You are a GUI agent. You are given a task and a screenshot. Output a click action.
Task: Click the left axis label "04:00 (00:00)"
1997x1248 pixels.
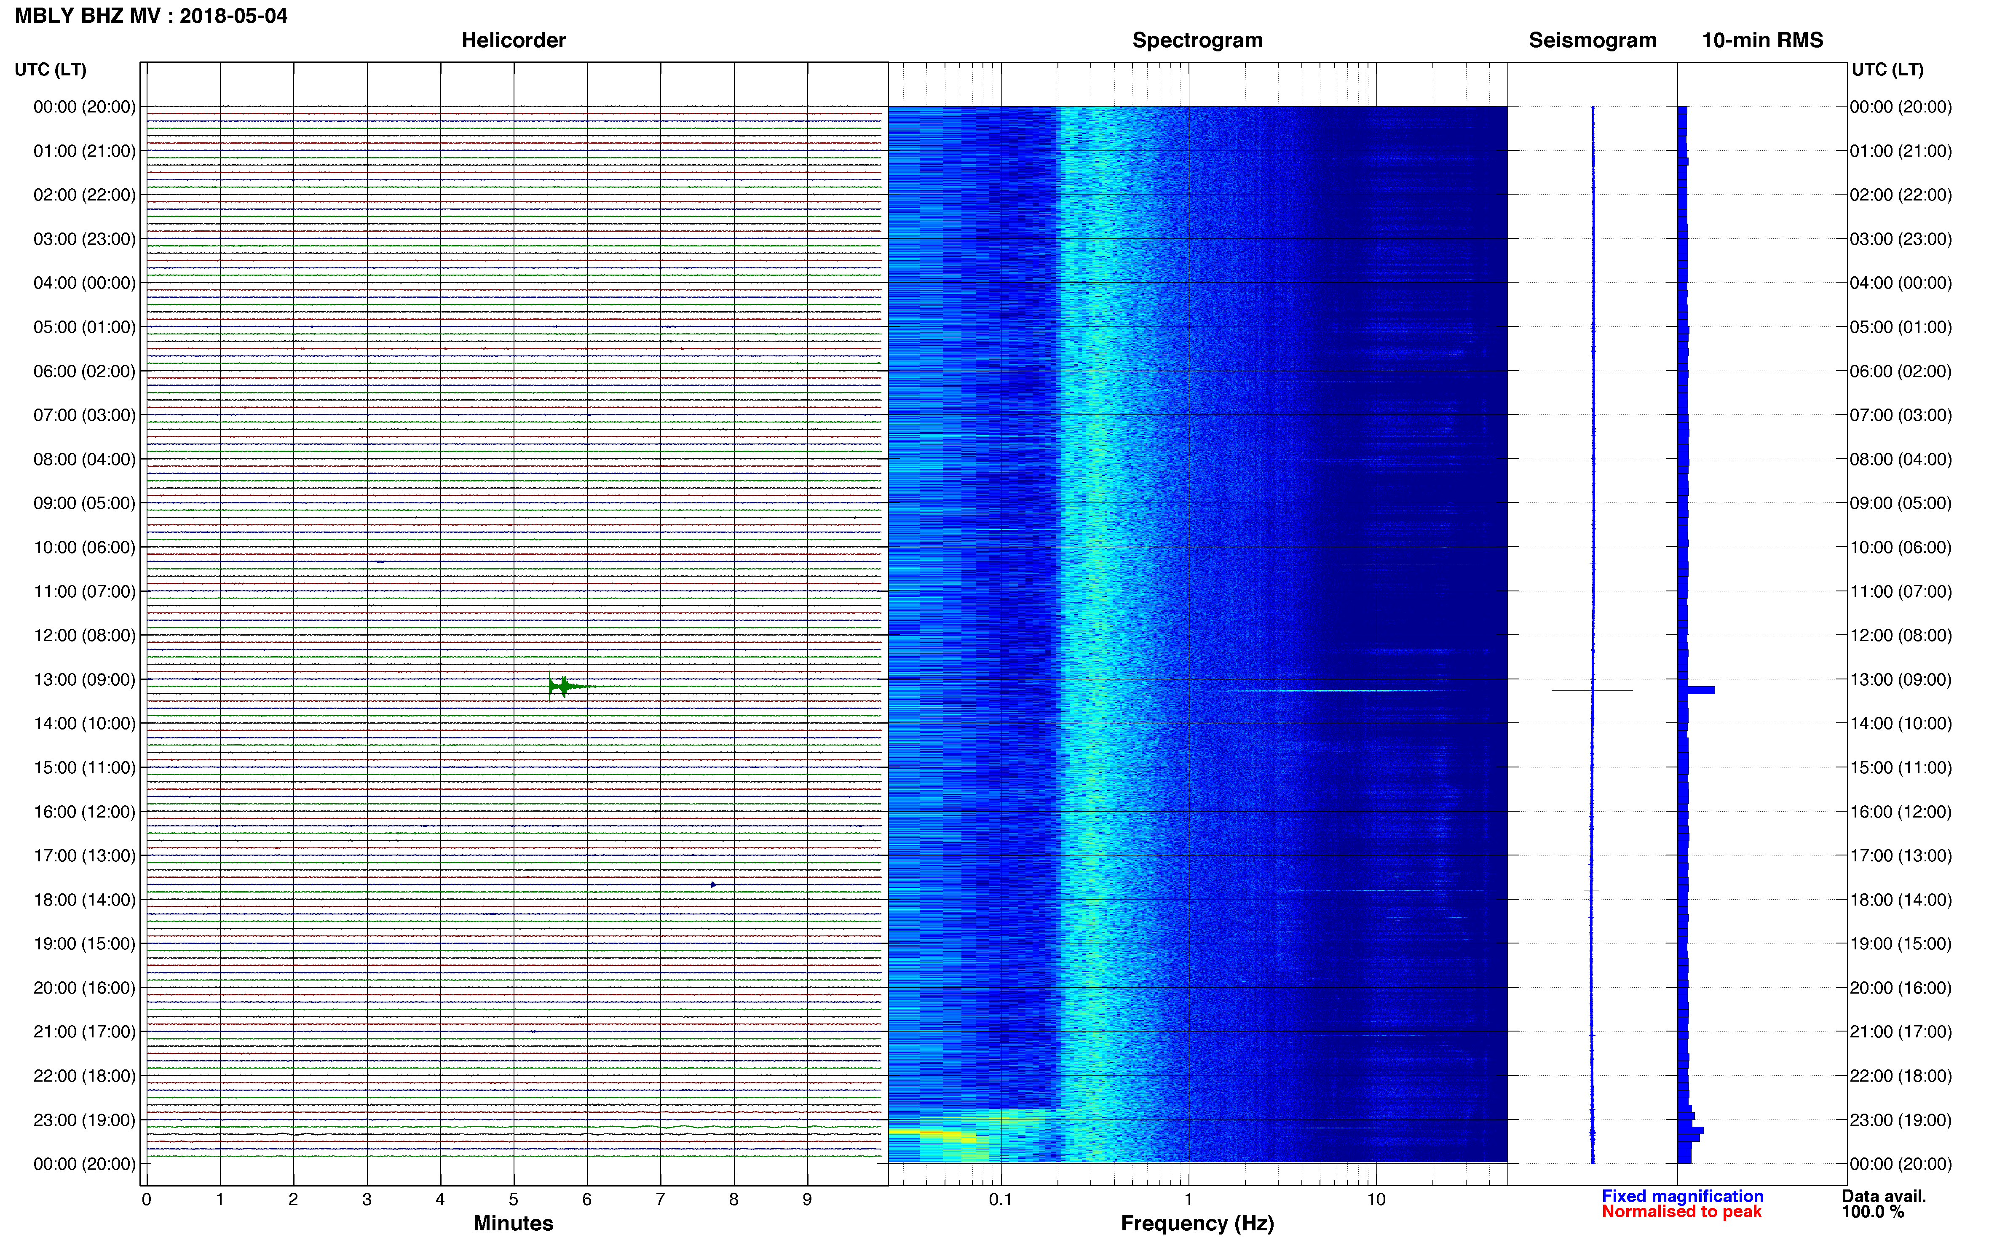tap(84, 283)
